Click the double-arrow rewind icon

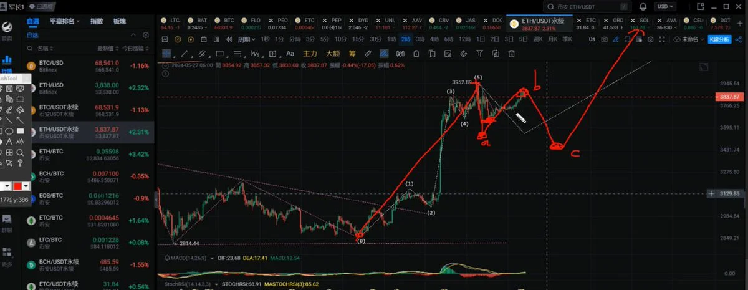click(229, 39)
